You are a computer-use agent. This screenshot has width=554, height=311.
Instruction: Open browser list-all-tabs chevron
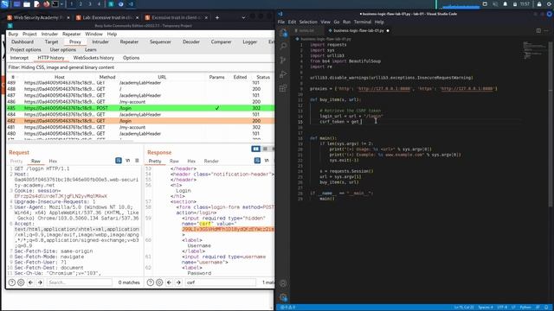(x=243, y=17)
